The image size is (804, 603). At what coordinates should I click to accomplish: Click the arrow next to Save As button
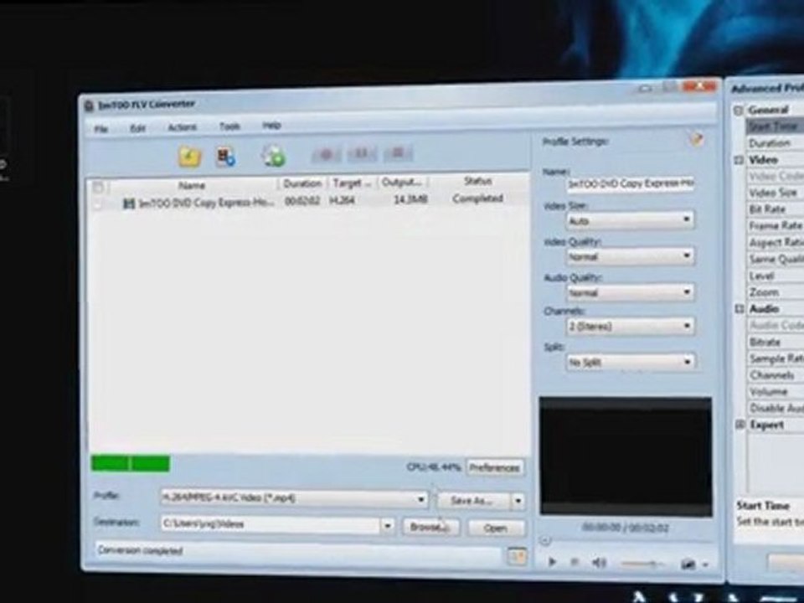(x=518, y=501)
